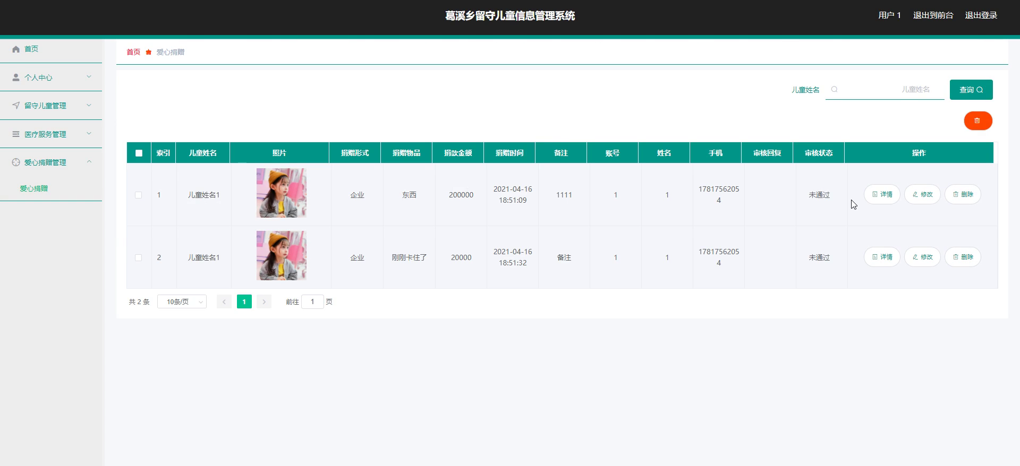Focus the 前往 page number input
Image resolution: width=1020 pixels, height=466 pixels.
[x=312, y=301]
